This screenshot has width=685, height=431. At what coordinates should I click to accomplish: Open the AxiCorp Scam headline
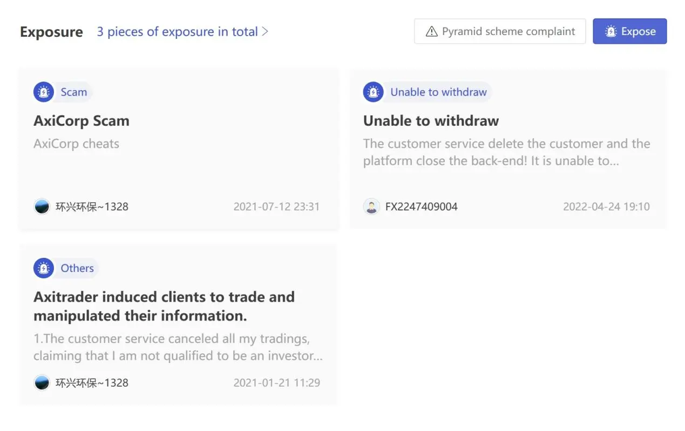pyautogui.click(x=82, y=121)
